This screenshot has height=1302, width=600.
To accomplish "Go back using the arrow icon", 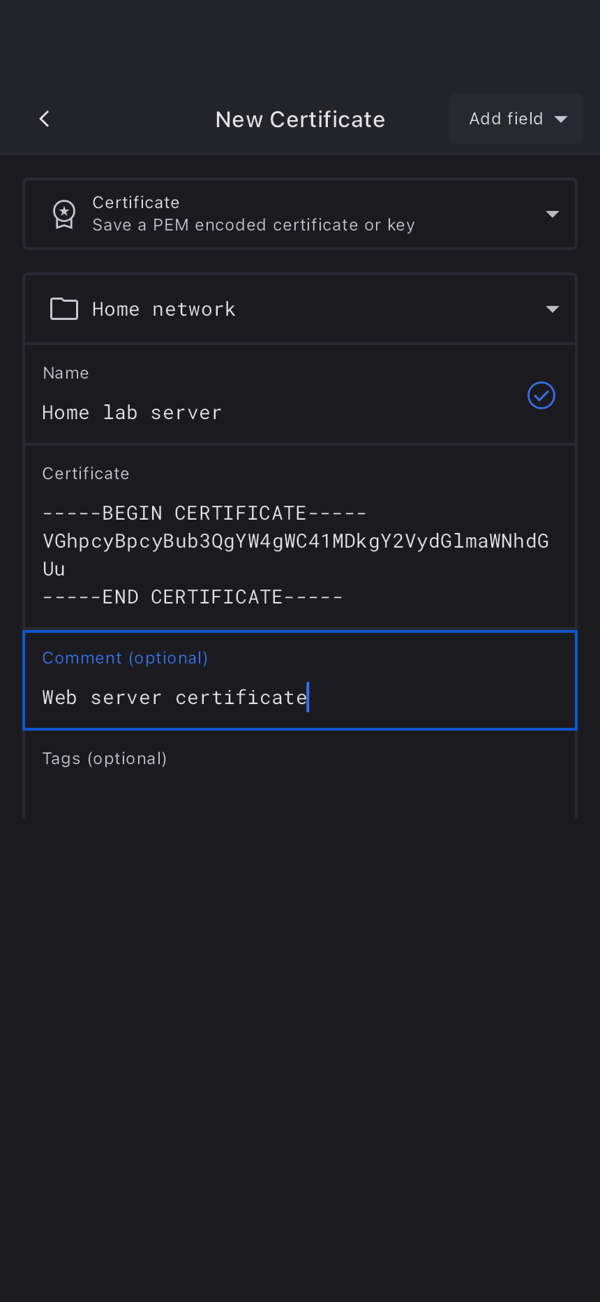I will click(45, 119).
